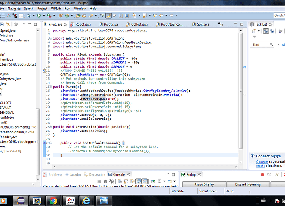Viewport: 285px width, 206px height.
Task: Click the Chrome icon in taskbar
Action: coord(53,201)
